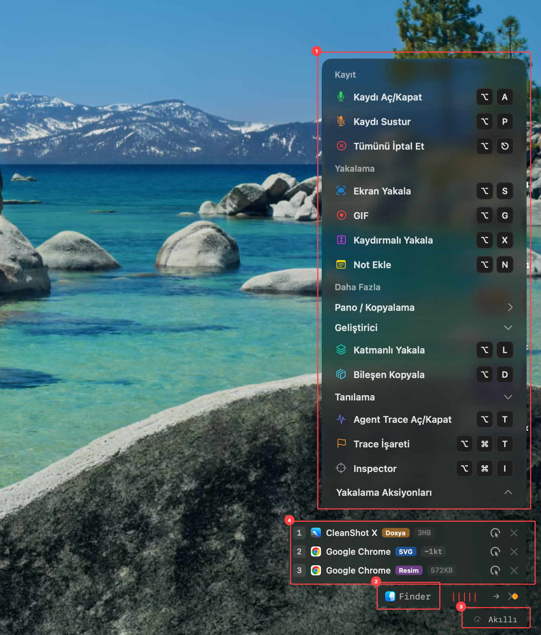Open the Pano / Kopyalama submenu
The image size is (541, 635).
[x=424, y=308]
